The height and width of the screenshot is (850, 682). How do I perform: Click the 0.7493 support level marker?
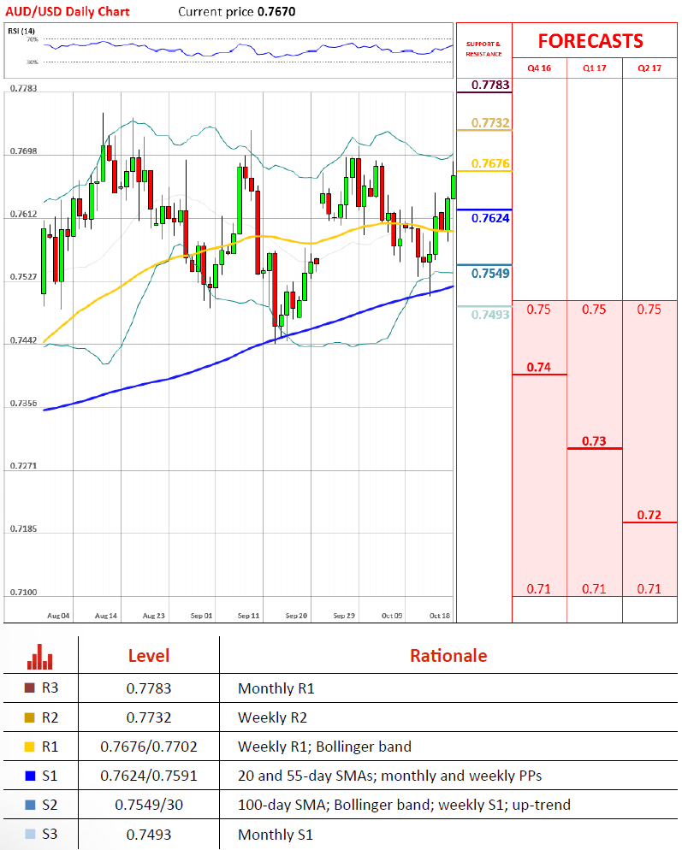[490, 315]
